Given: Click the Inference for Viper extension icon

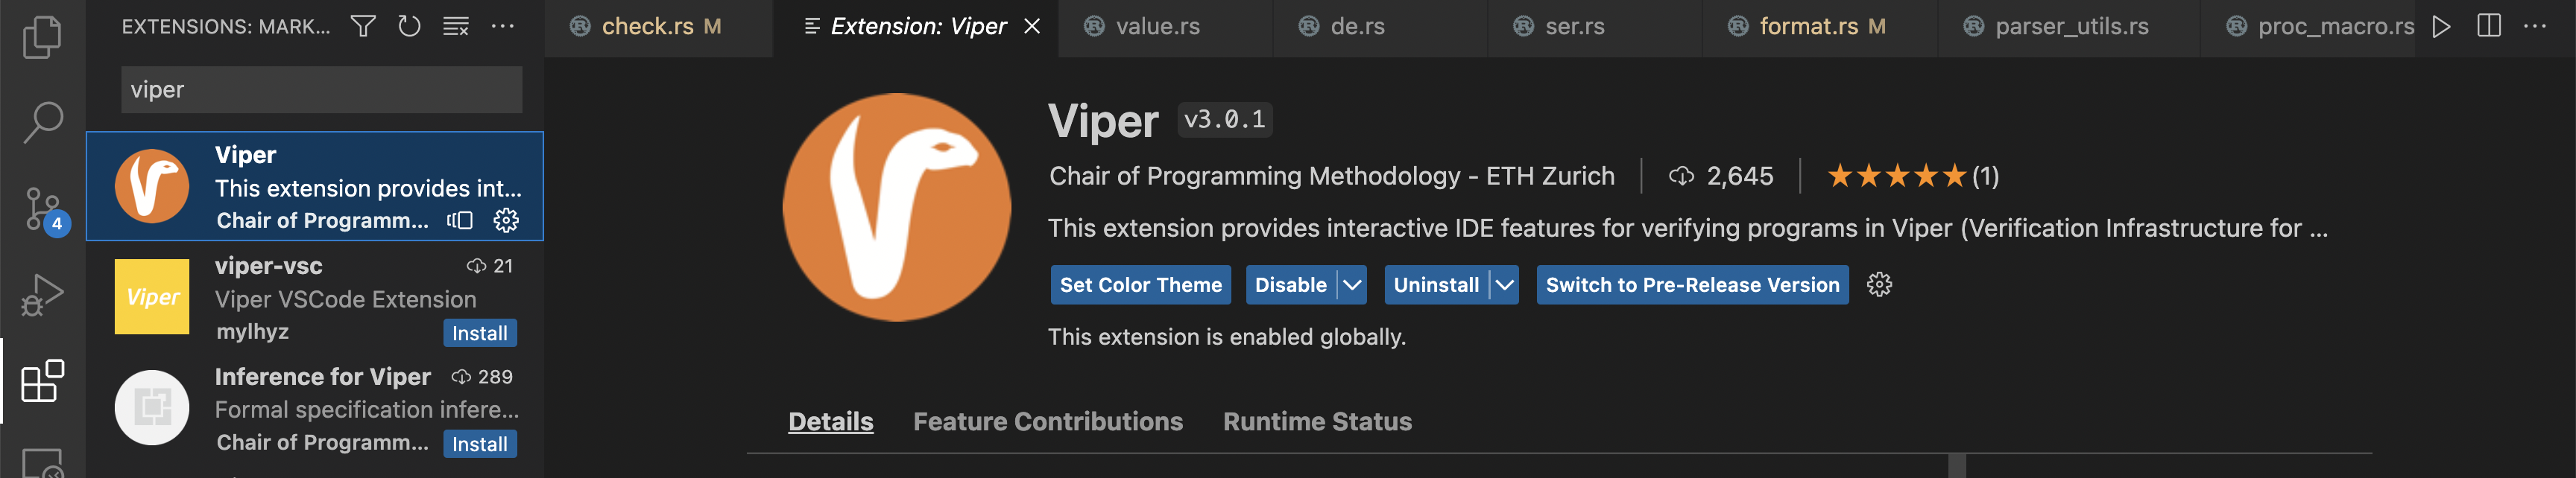Looking at the screenshot, I should pos(152,407).
